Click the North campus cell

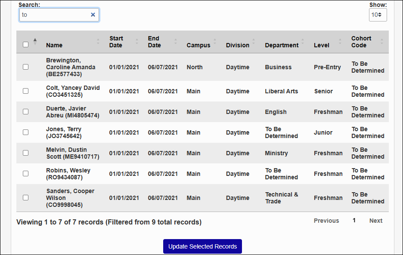pos(195,67)
